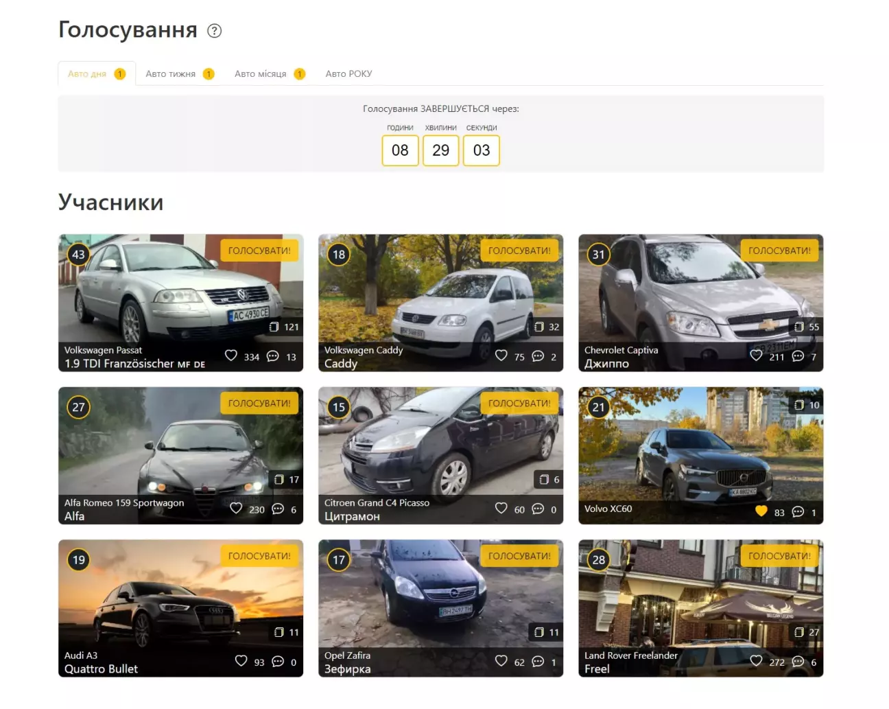Click the Land Rover Freel title

597,669
